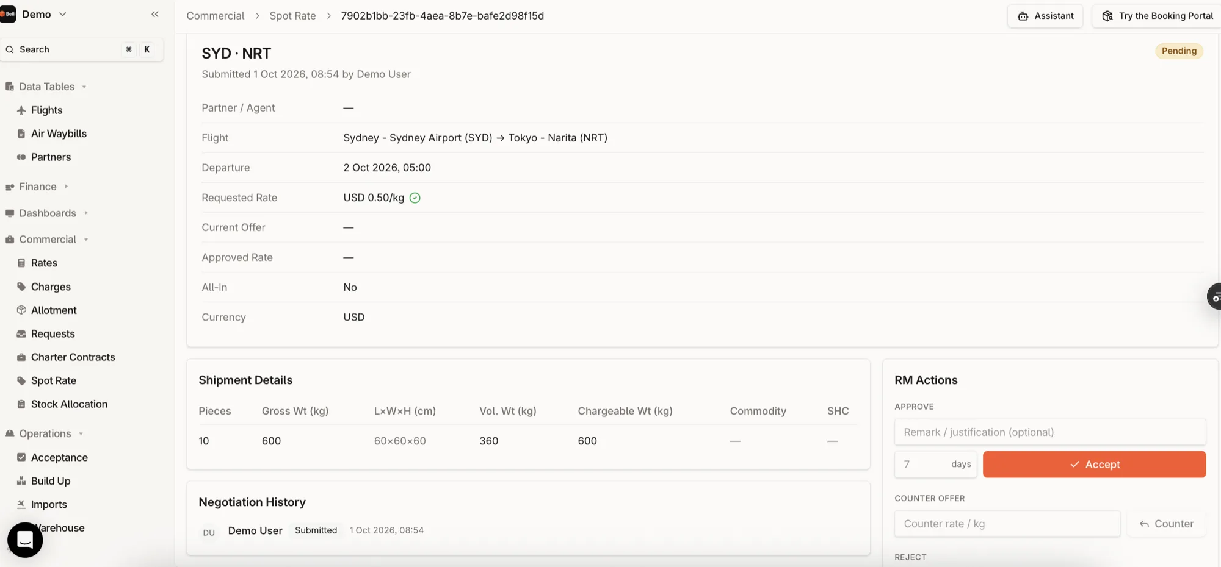Open Charter Contracts in sidebar
This screenshot has height=567, width=1221.
click(73, 357)
